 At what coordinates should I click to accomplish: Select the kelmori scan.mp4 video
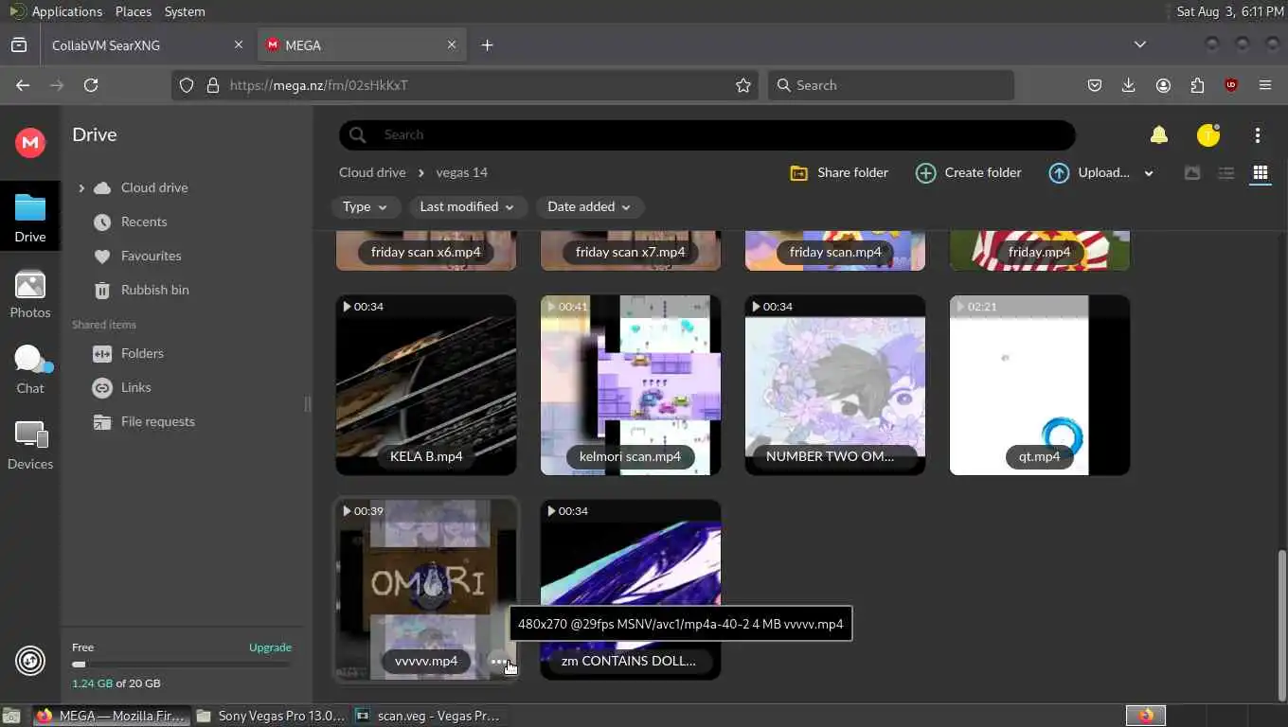click(x=631, y=385)
